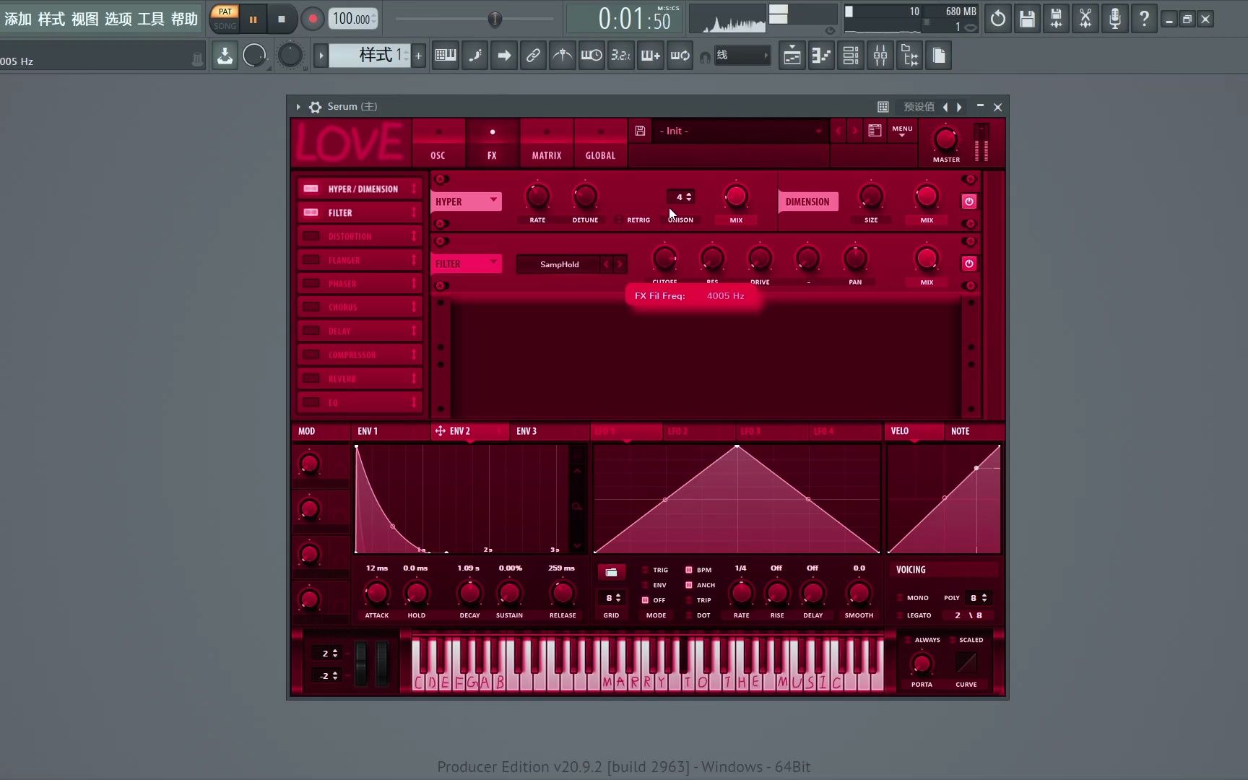Open the playlist view icon
Viewport: 1248px width, 780px height.
[792, 56]
